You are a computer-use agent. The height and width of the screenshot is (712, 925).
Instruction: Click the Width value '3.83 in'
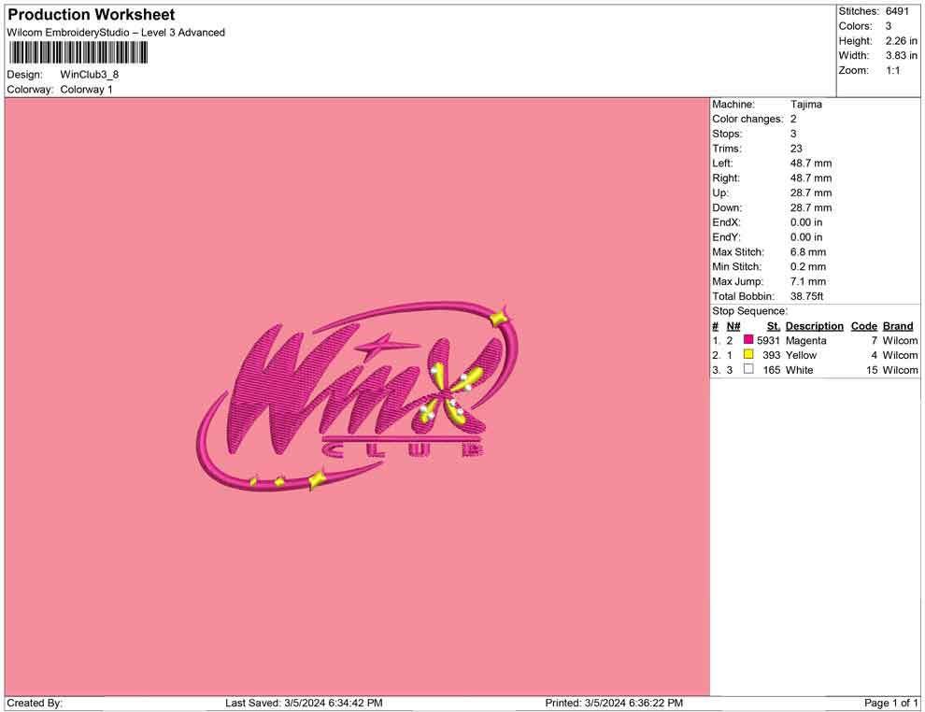(902, 55)
